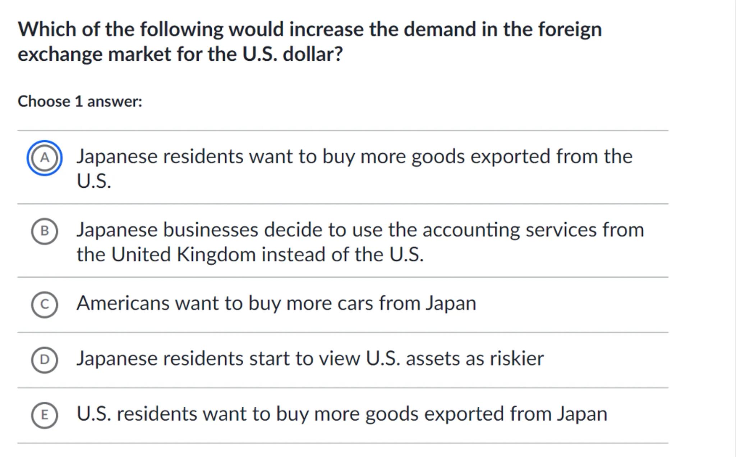Choose option B radio circle
736x457 pixels.
[45, 231]
